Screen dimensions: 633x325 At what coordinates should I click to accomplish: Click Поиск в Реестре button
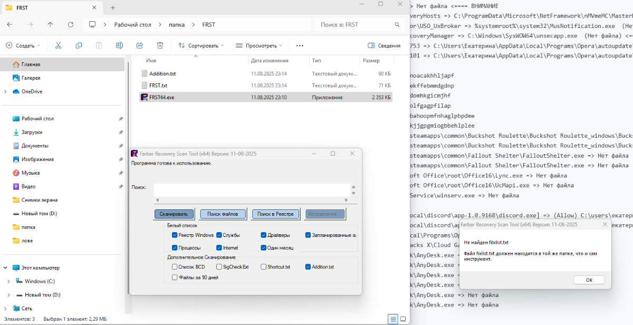[x=276, y=214]
